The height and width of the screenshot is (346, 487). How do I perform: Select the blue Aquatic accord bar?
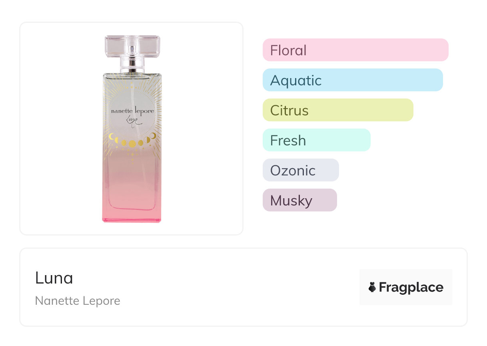pos(353,80)
